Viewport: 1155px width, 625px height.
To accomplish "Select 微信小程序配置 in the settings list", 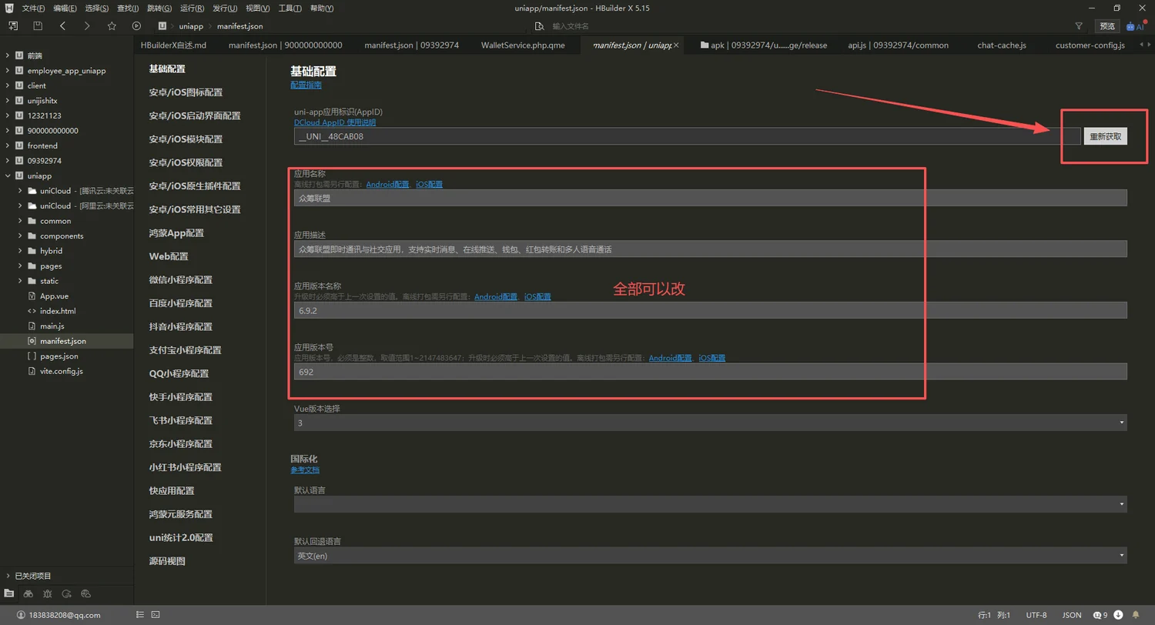I will click(x=181, y=279).
